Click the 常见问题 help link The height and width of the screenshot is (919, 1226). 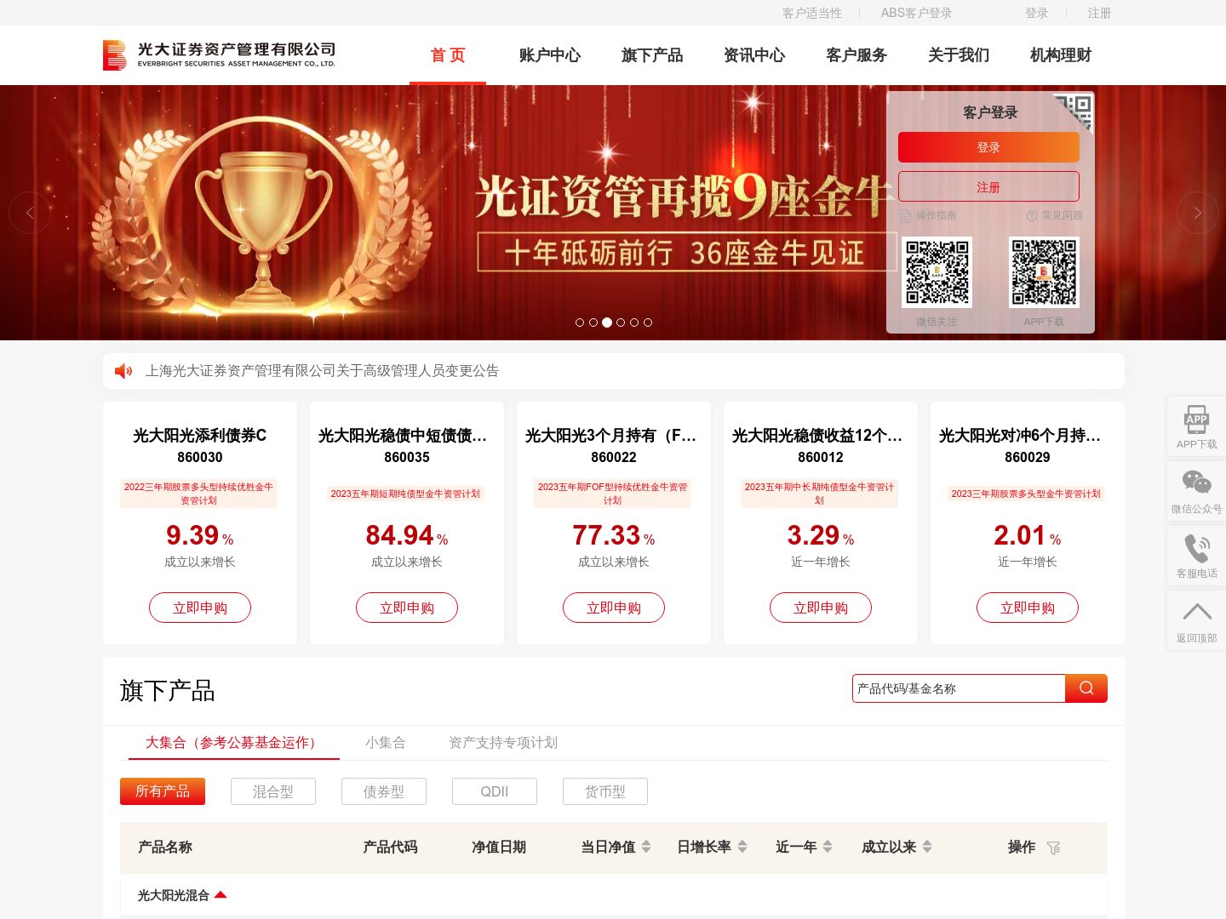tap(1054, 216)
